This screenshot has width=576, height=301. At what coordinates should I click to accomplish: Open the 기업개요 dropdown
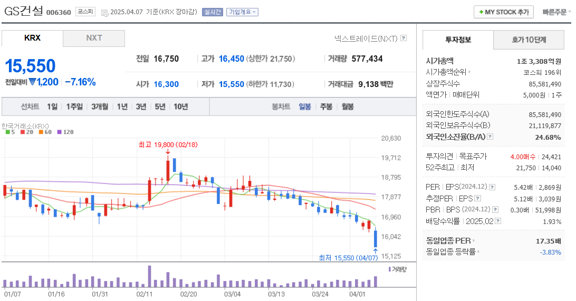[242, 12]
